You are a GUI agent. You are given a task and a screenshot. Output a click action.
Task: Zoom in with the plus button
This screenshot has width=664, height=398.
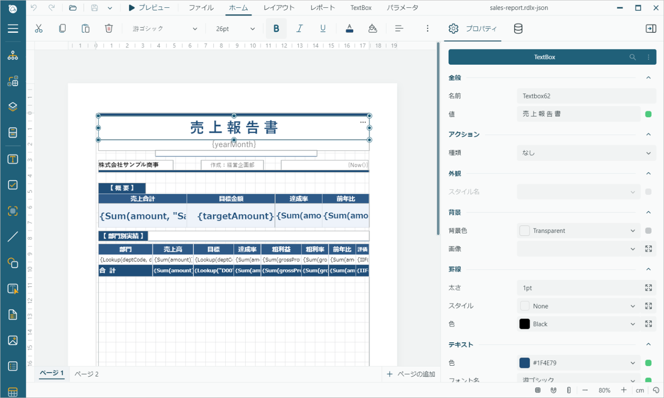624,390
